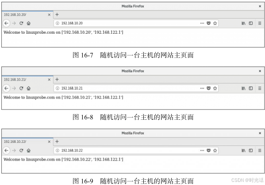The width and height of the screenshot is (265, 185).
Task: Toggle sidebar in the 192.168.10.20 window
Action: tap(251, 23)
